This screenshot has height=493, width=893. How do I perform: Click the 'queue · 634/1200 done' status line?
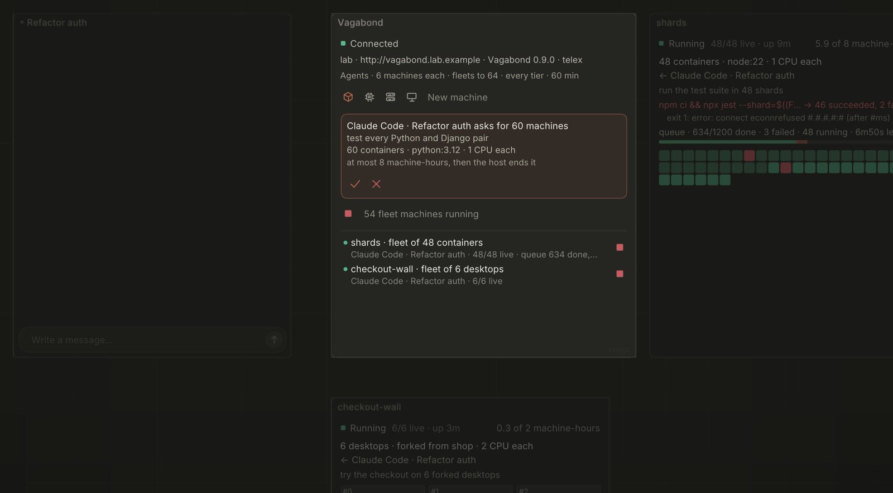776,132
